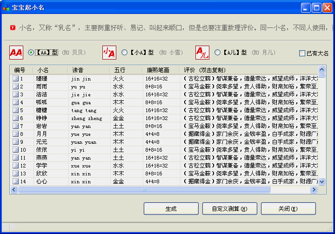The image size is (335, 234).
Task: Click the row icon for entry 12 学学
Action: tap(15, 166)
